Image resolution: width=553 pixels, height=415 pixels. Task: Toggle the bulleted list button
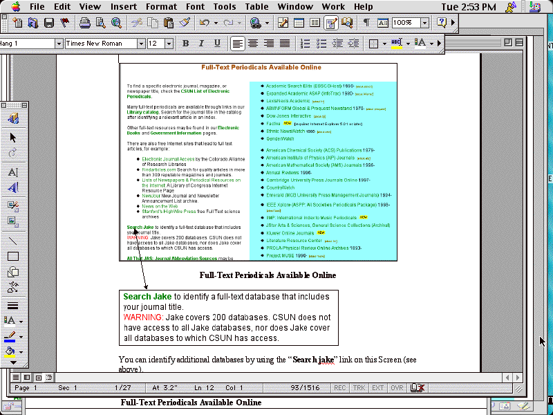[x=321, y=44]
